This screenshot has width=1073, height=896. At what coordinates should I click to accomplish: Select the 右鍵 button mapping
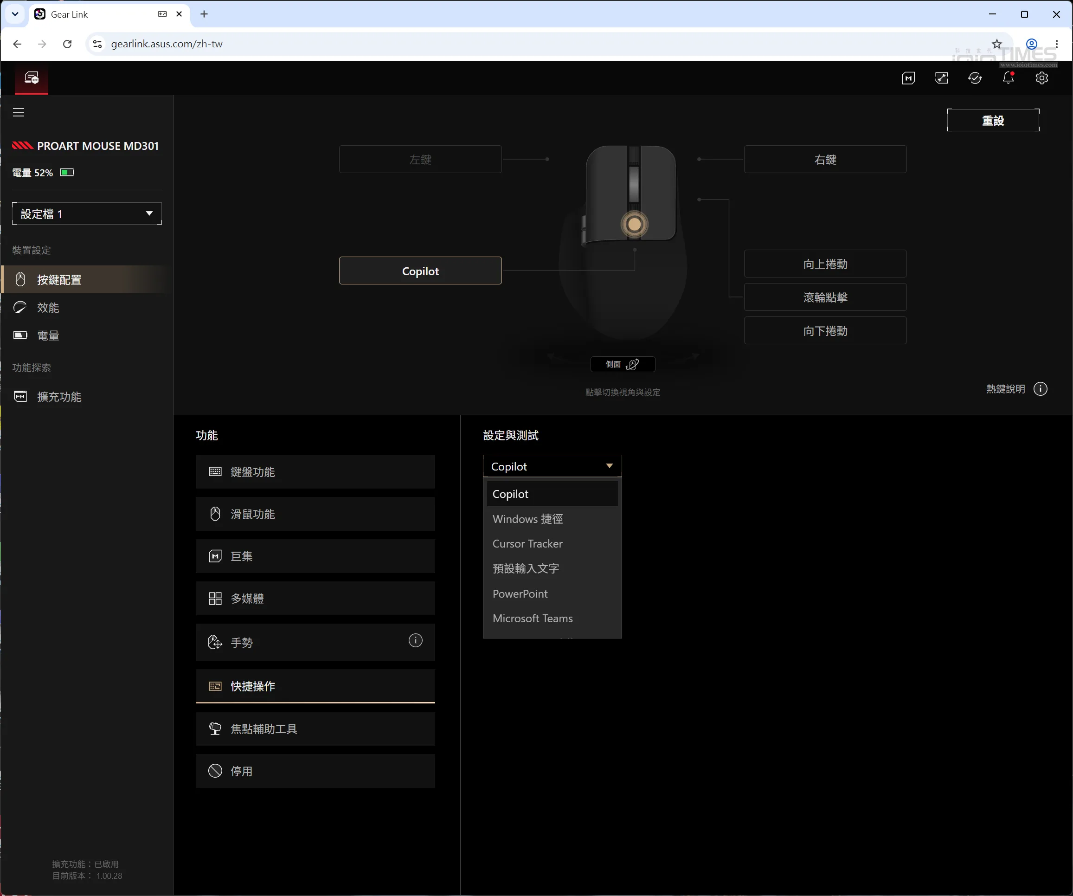(825, 160)
